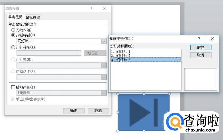Image resolution: width=223 pixels, height=140 pixels.
Task: Select 幻灯片 1 in the slide list
Action: pyautogui.click(x=146, y=51)
